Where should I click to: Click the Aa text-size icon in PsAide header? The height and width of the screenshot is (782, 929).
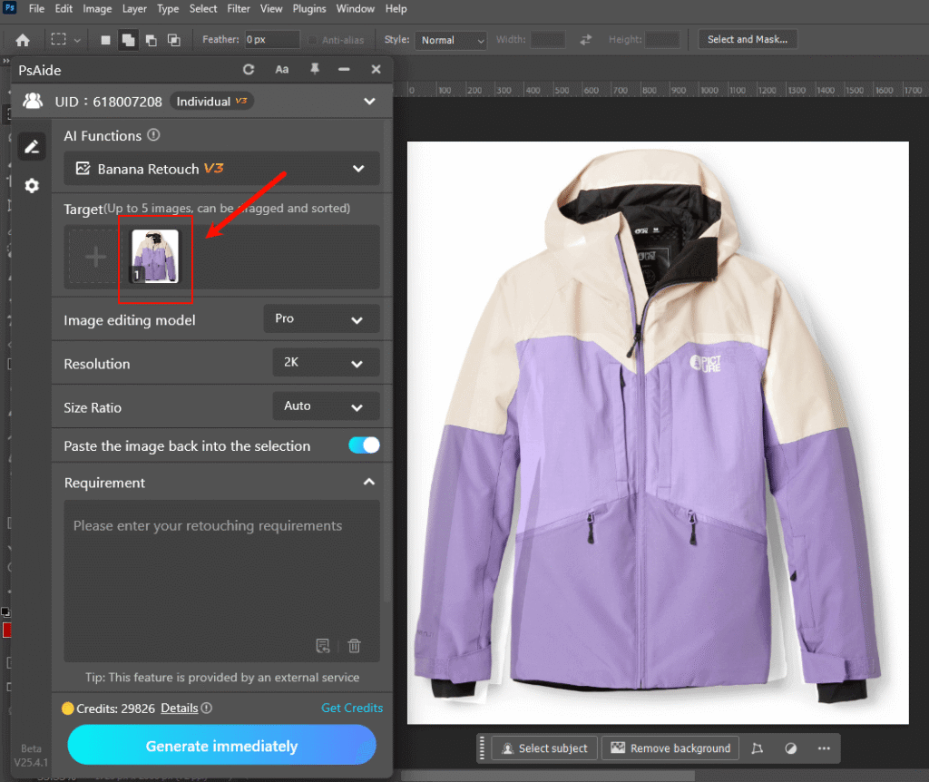pyautogui.click(x=281, y=69)
